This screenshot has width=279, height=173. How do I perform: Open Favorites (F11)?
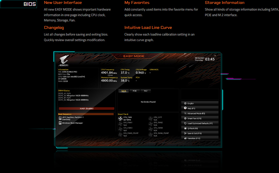[x=200, y=138]
